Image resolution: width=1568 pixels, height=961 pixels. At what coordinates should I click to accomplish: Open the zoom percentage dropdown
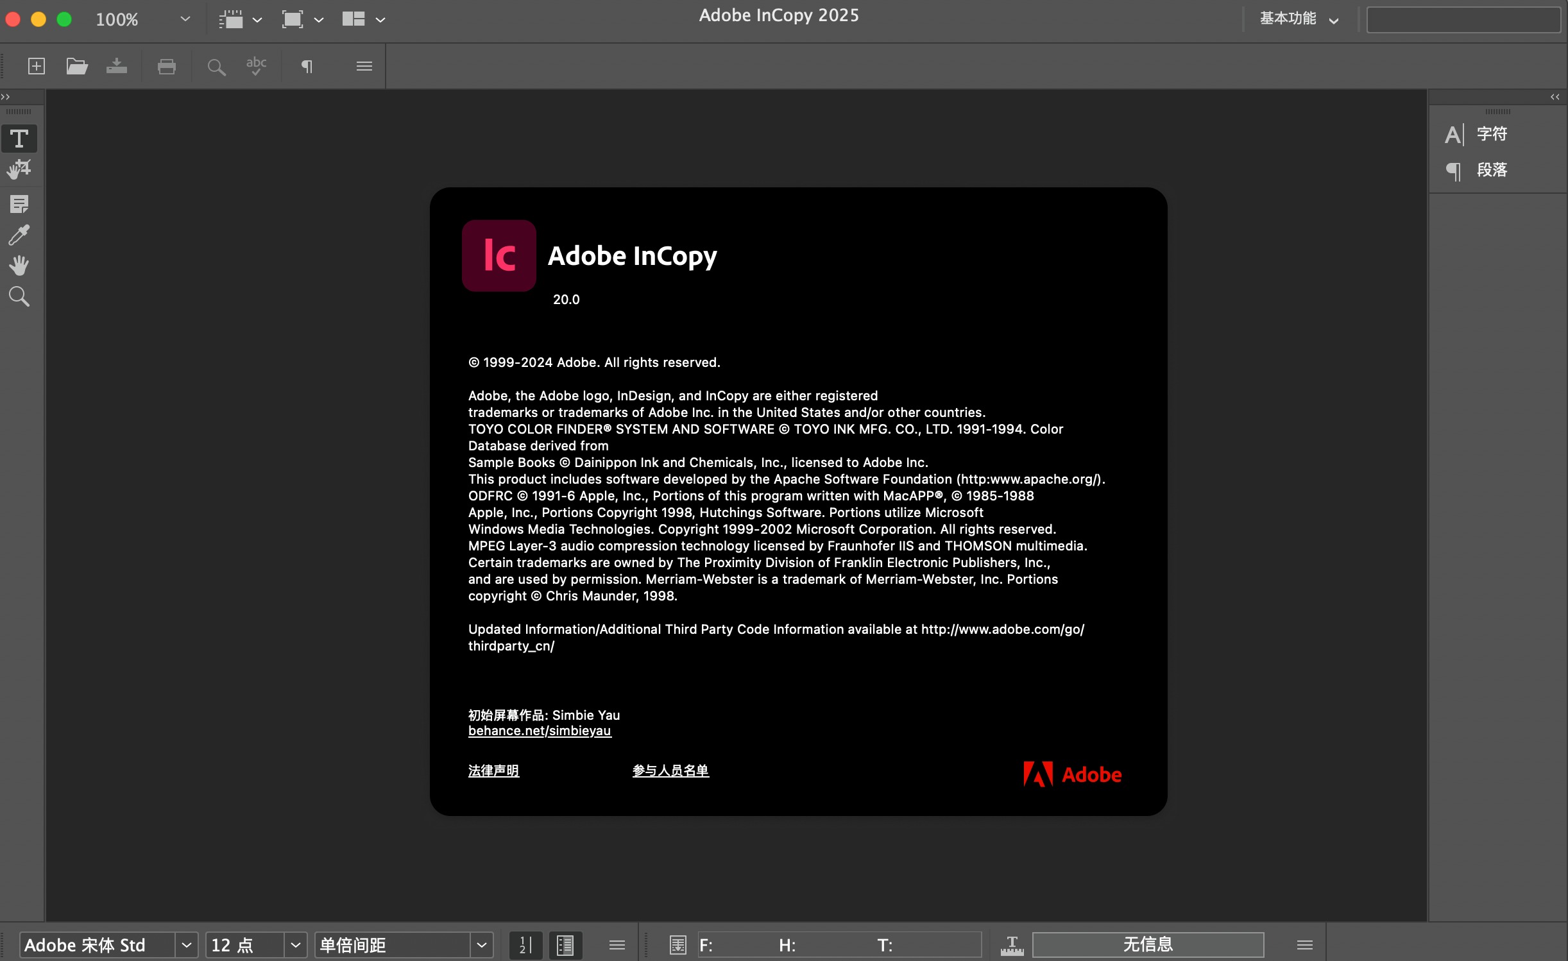coord(184,19)
